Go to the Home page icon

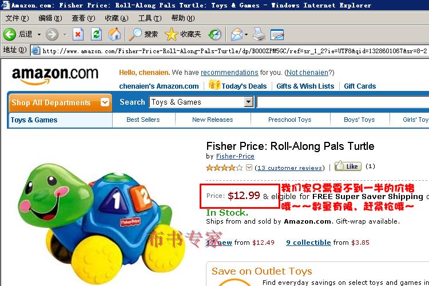(x=114, y=34)
